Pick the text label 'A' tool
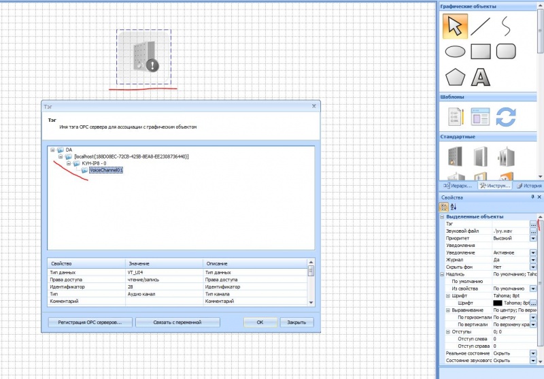544x379 pixels. [481, 78]
